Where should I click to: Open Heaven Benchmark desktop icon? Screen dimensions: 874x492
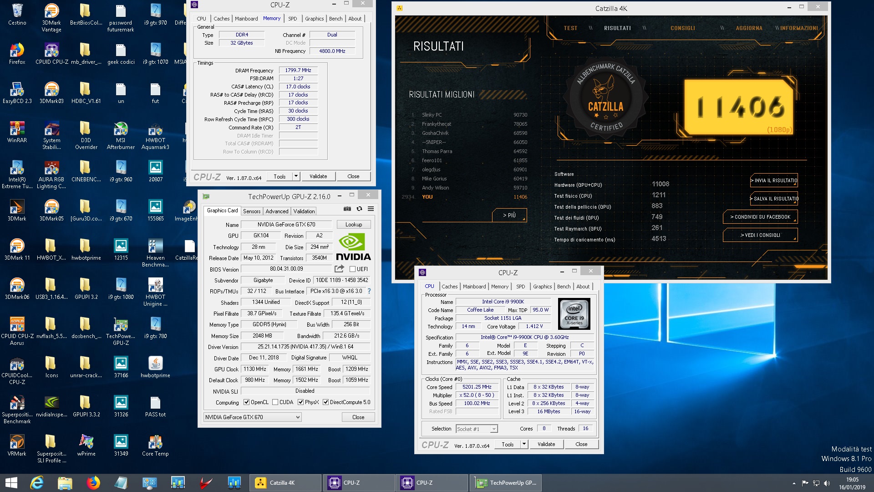click(155, 253)
